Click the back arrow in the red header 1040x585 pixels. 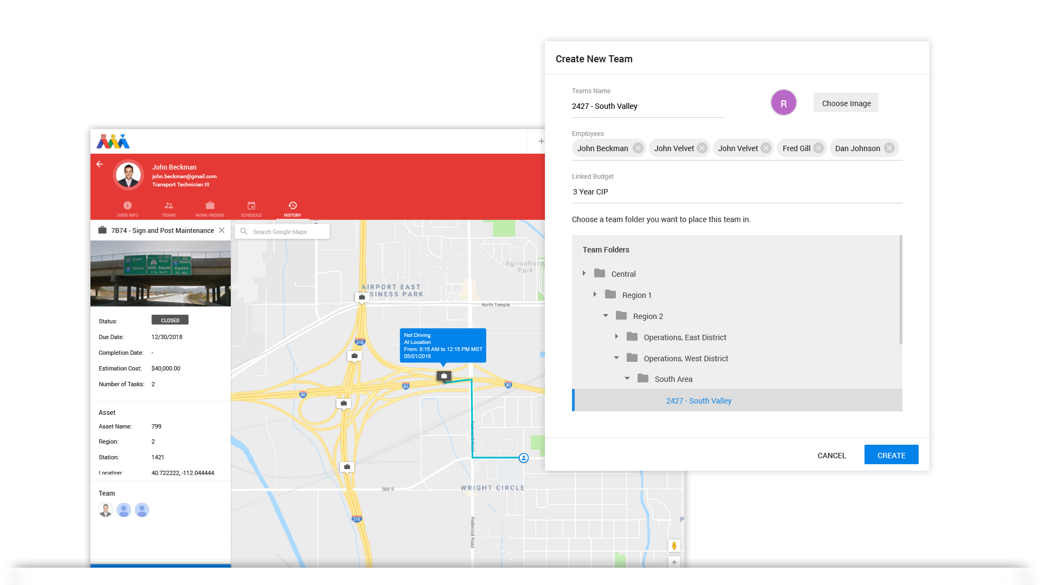pyautogui.click(x=100, y=164)
